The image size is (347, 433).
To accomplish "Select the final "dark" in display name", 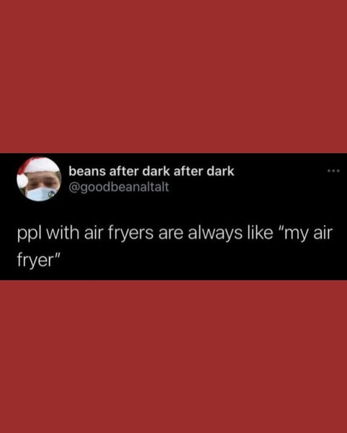I will tap(221, 171).
